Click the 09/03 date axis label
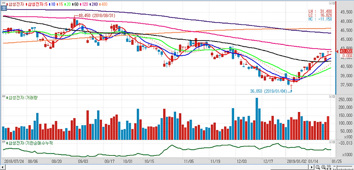354x170 pixels. [x=83, y=161]
